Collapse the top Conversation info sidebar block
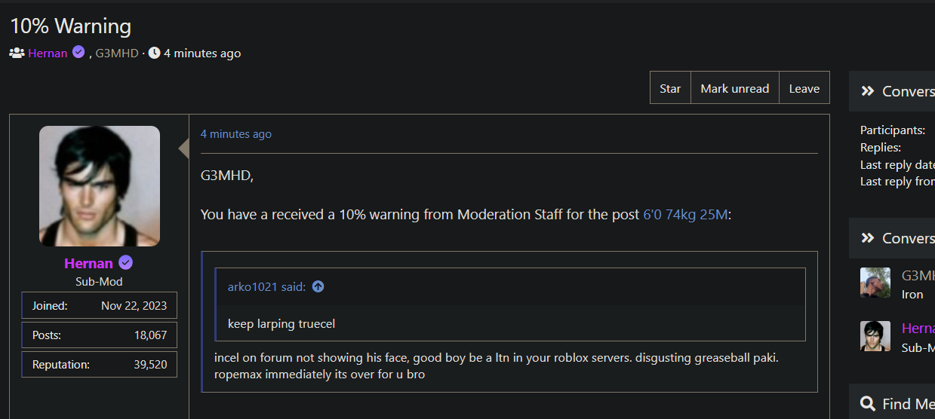This screenshot has height=419, width=935. [x=868, y=91]
